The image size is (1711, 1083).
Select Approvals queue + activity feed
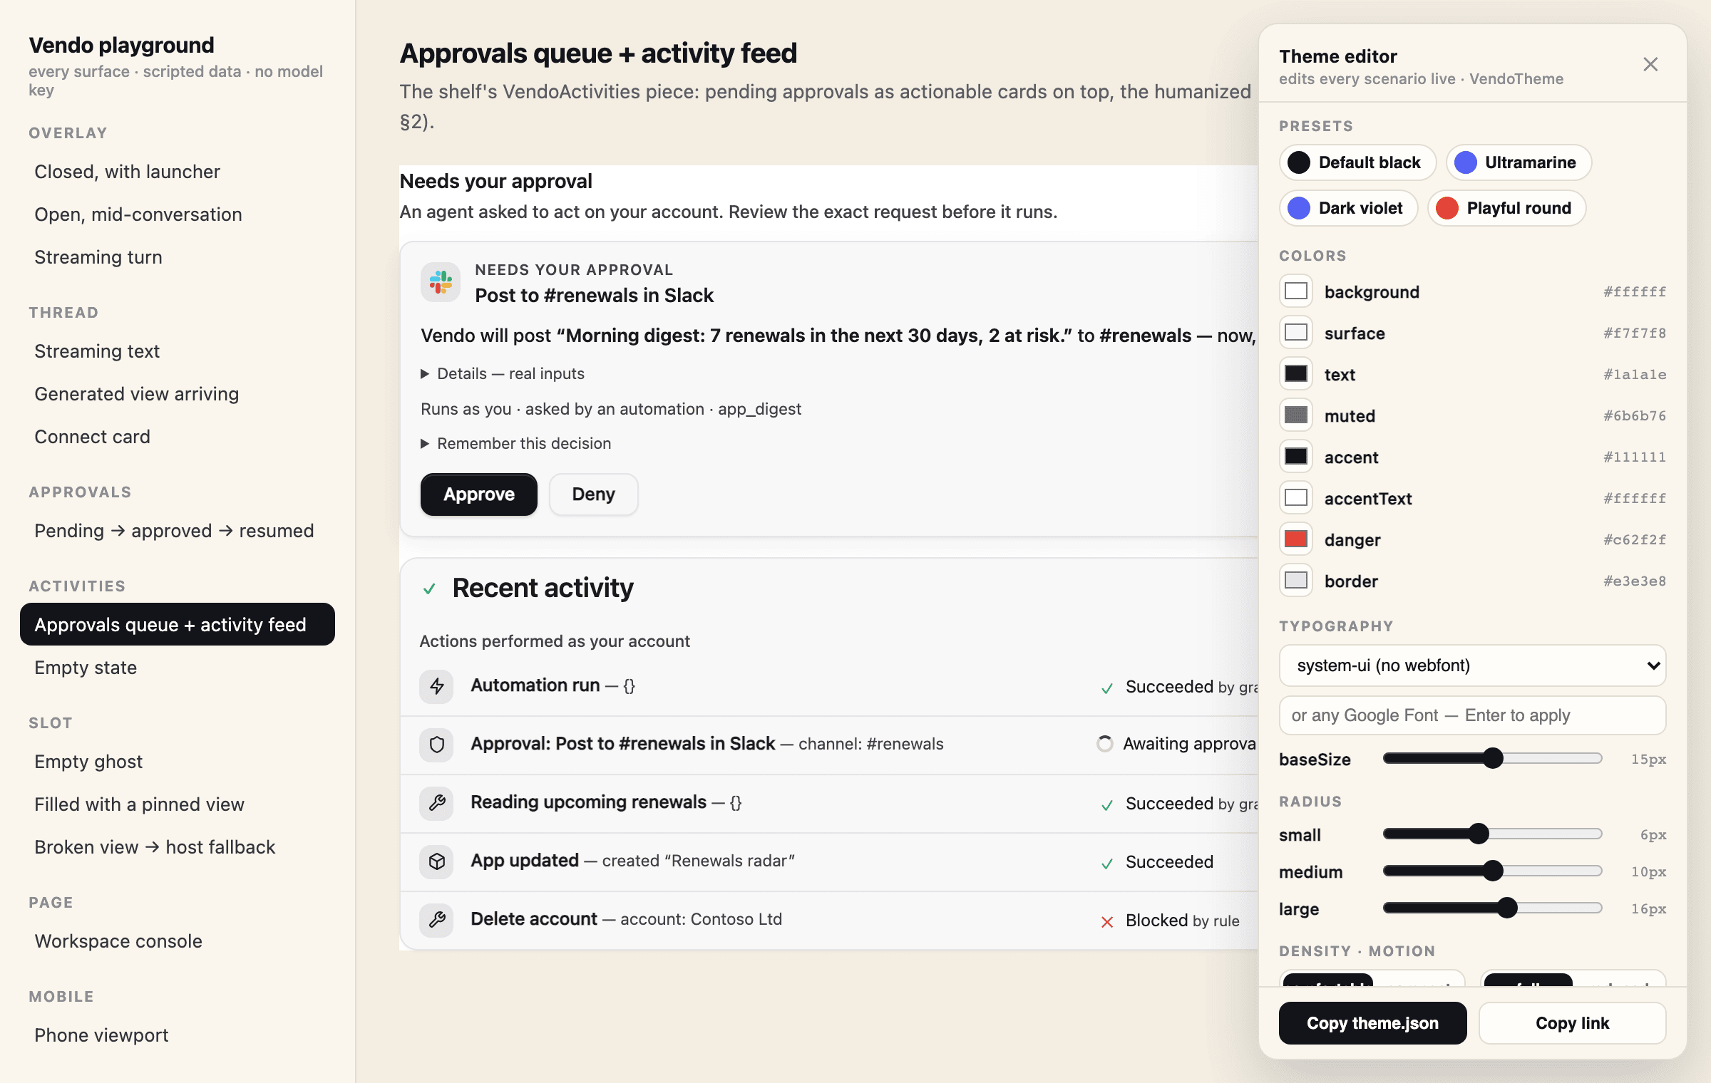[x=178, y=625]
